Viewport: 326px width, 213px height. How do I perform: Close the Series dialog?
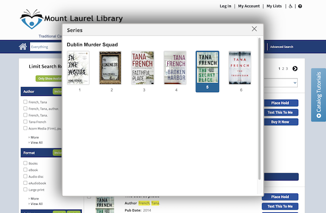click(x=254, y=29)
